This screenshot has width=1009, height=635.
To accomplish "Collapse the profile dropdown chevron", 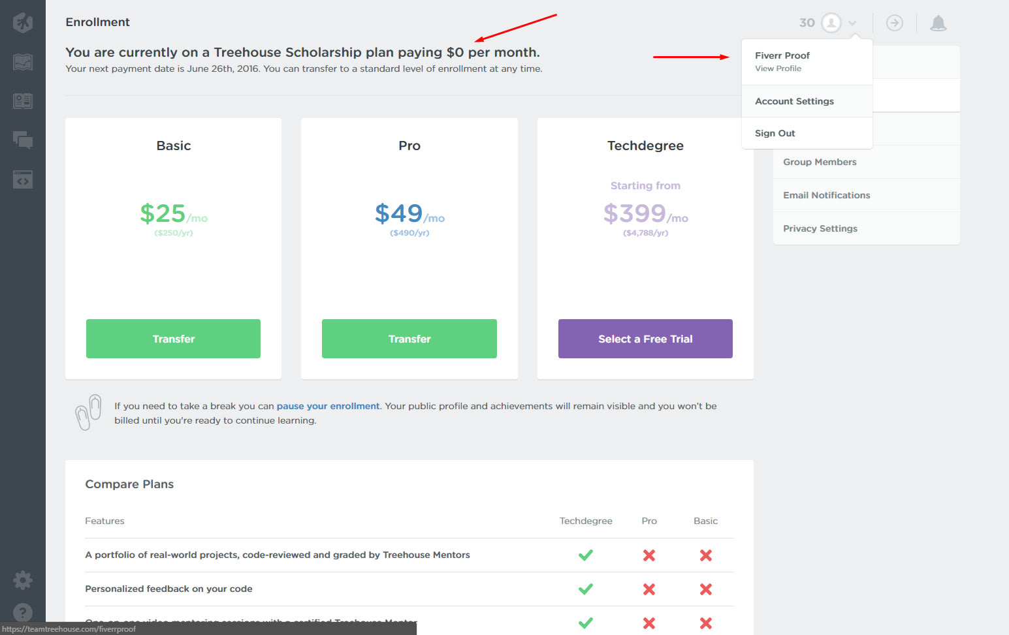I will 852,23.
